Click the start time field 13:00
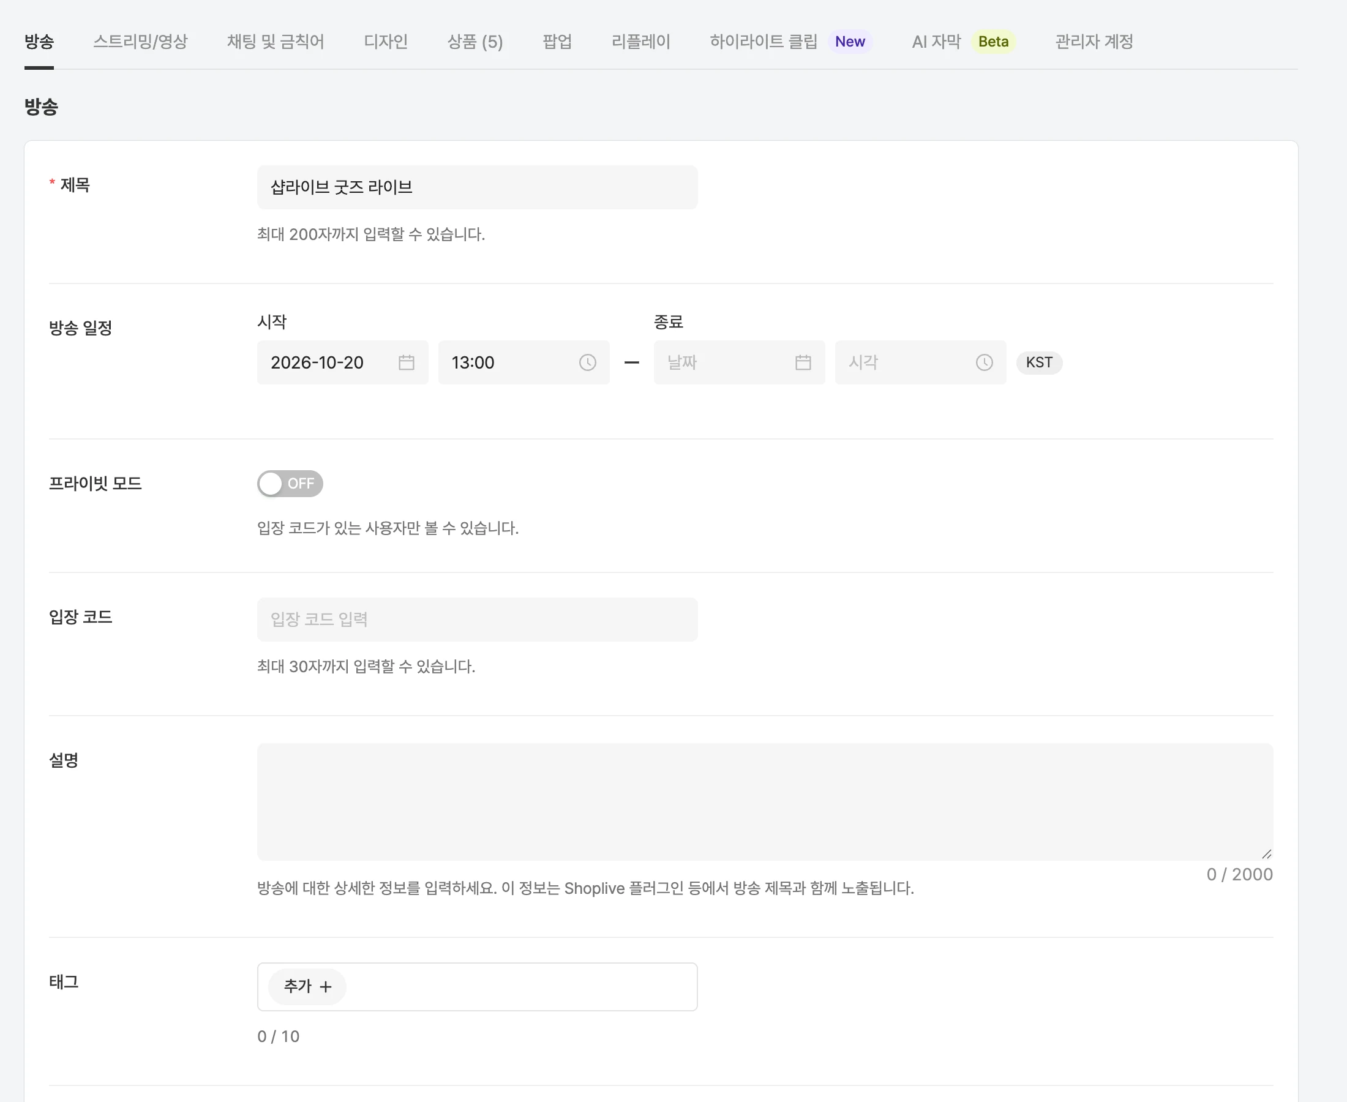 523,362
